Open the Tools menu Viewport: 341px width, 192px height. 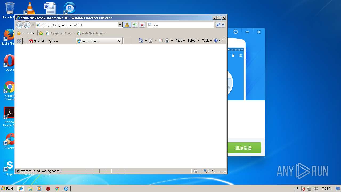tap(207, 41)
